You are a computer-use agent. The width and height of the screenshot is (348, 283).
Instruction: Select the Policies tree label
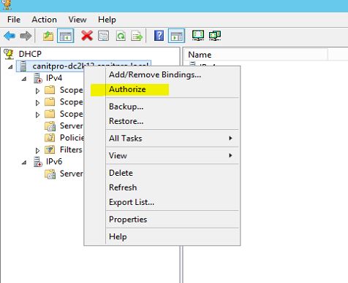point(72,138)
